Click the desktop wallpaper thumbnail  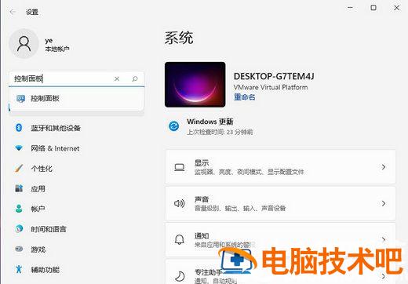(x=195, y=85)
